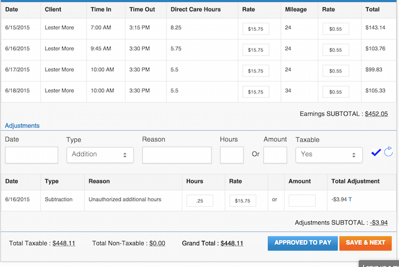Click the Grand Total amount link
This screenshot has height=267, width=399.
(x=231, y=243)
